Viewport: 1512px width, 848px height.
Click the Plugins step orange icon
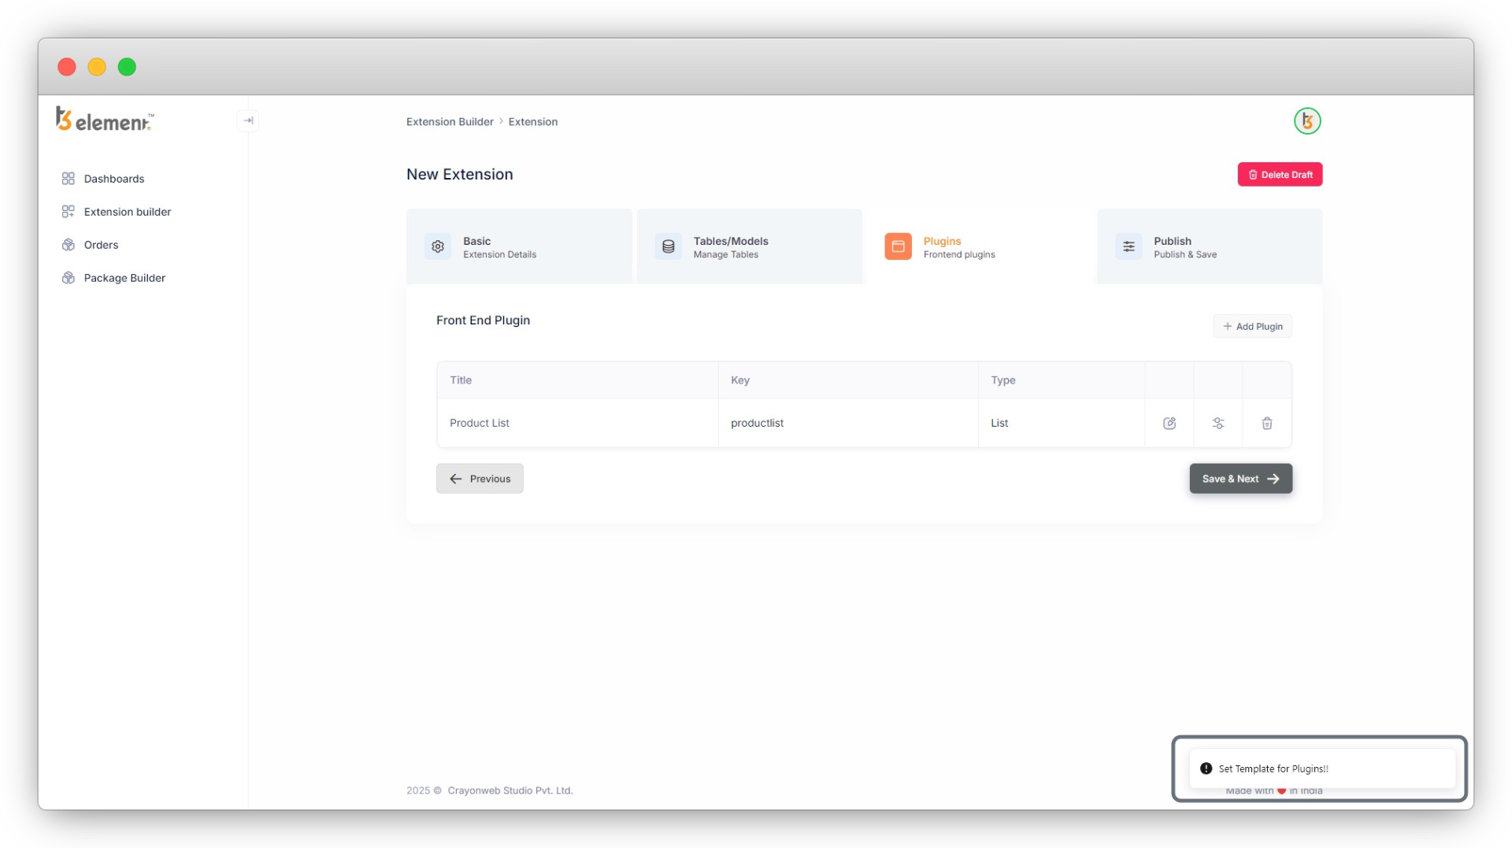coord(898,246)
